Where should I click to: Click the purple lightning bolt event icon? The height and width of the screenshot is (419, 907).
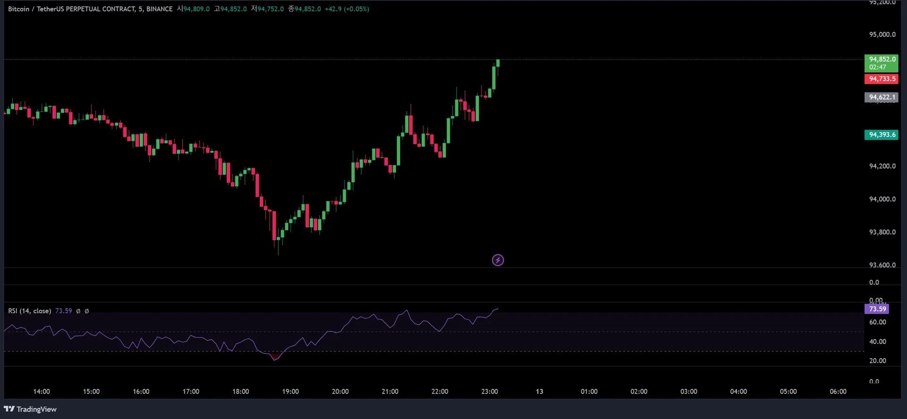(x=498, y=260)
